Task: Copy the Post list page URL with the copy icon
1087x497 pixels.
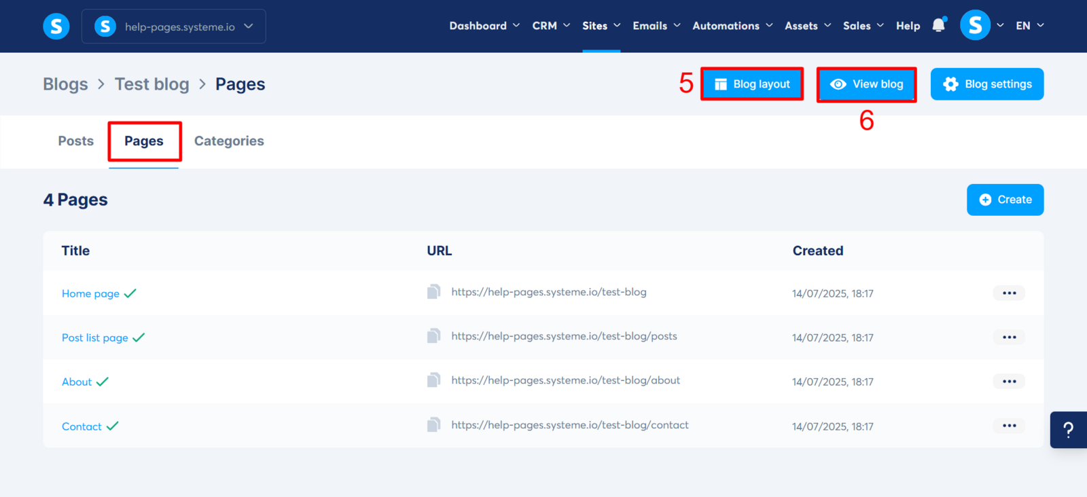Action: [433, 336]
